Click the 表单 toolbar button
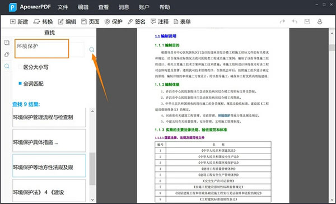This screenshot has width=336, height=204. tap(182, 22)
